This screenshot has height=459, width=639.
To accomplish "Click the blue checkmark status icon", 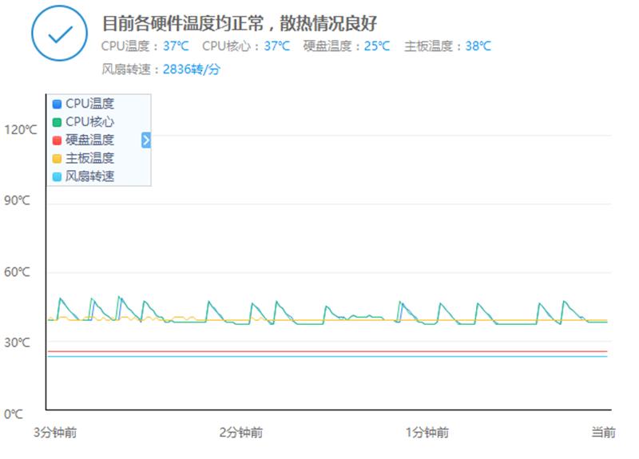I will pos(60,34).
